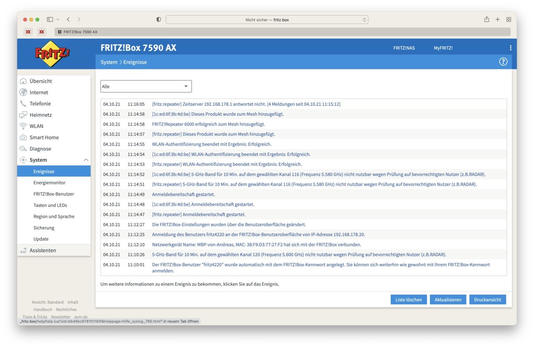Open Netzwerkgerät MBP-von-Andreas event

[x=256, y=244]
